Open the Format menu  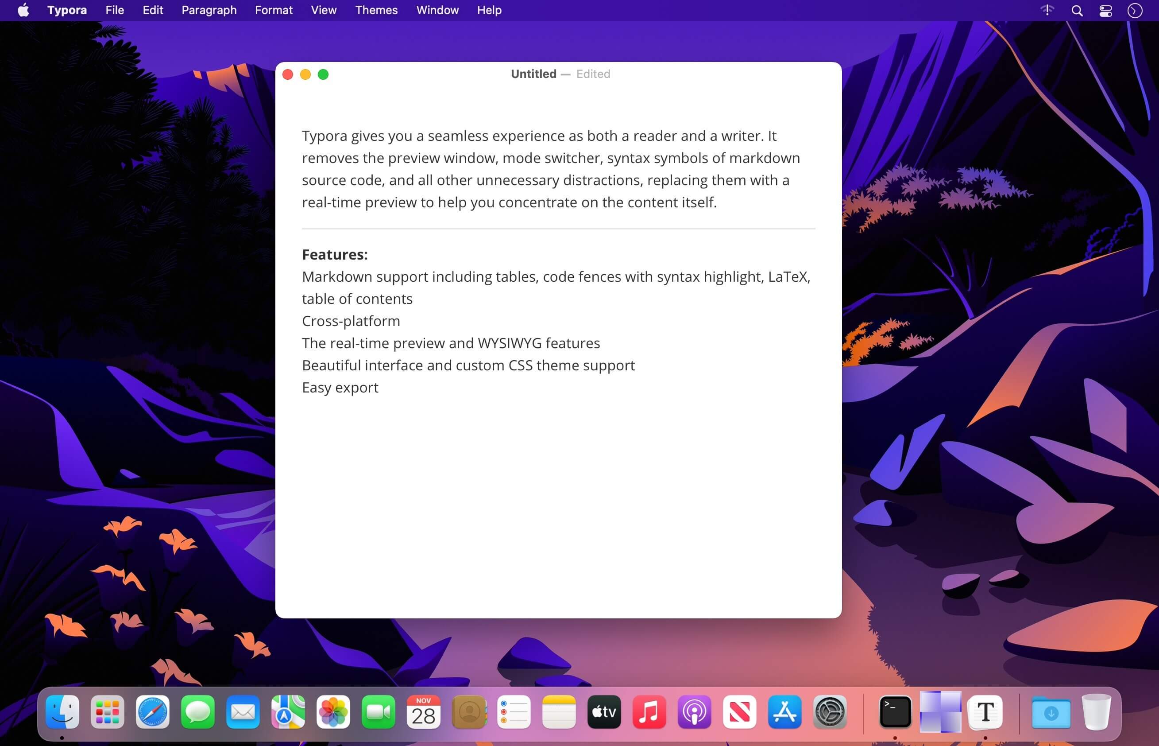(x=274, y=10)
